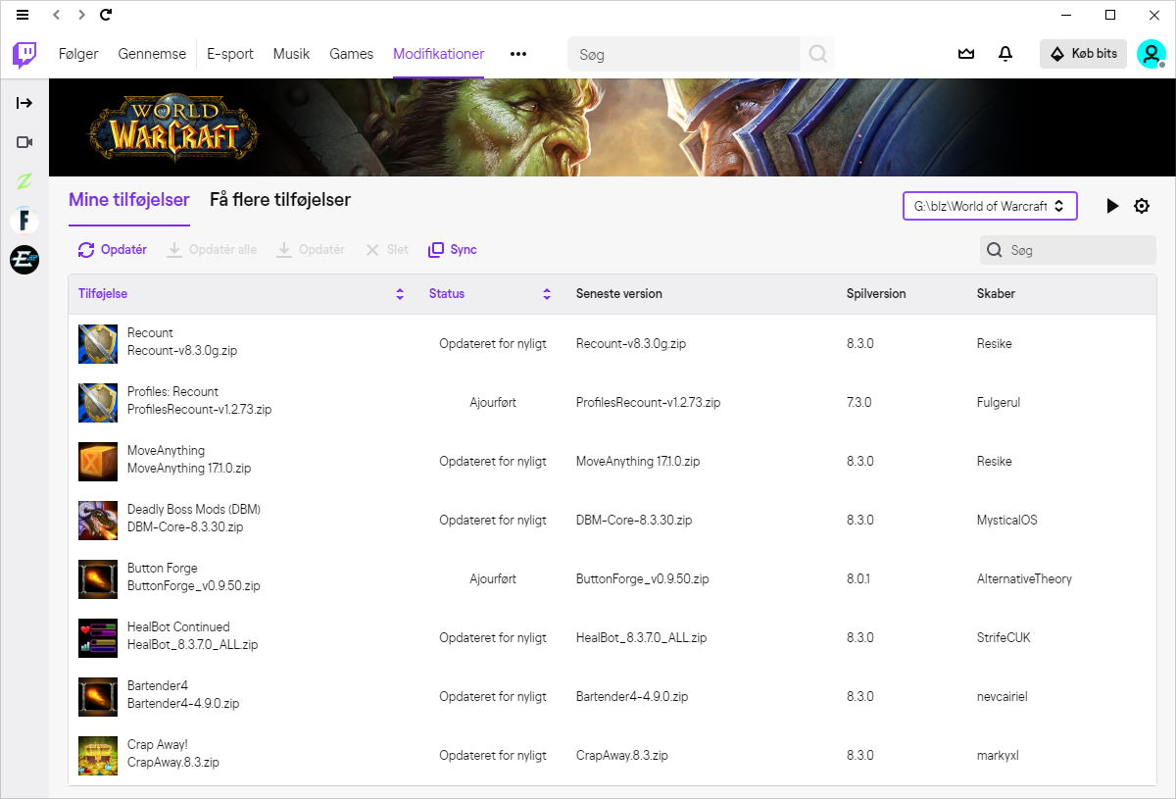Open the E-sport navigation item
The width and height of the screenshot is (1176, 799).
click(x=230, y=54)
